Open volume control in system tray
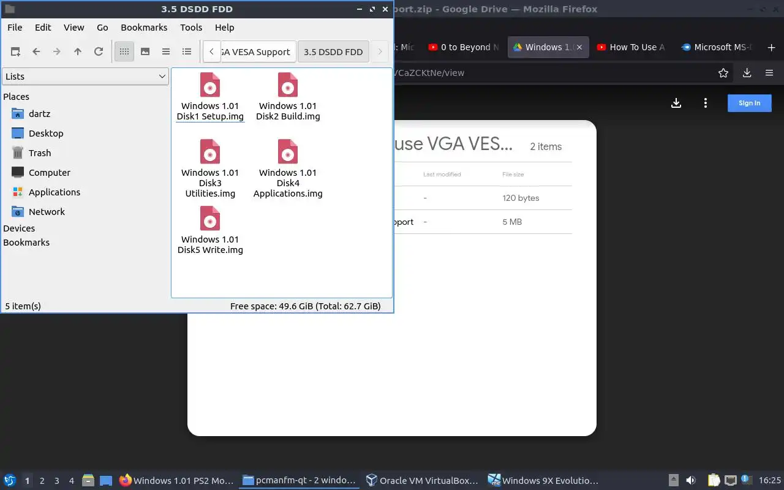Viewport: 784px width, 490px height. [x=690, y=481]
